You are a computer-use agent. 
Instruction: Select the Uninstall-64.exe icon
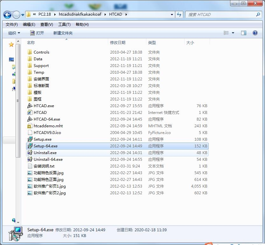click(30, 159)
